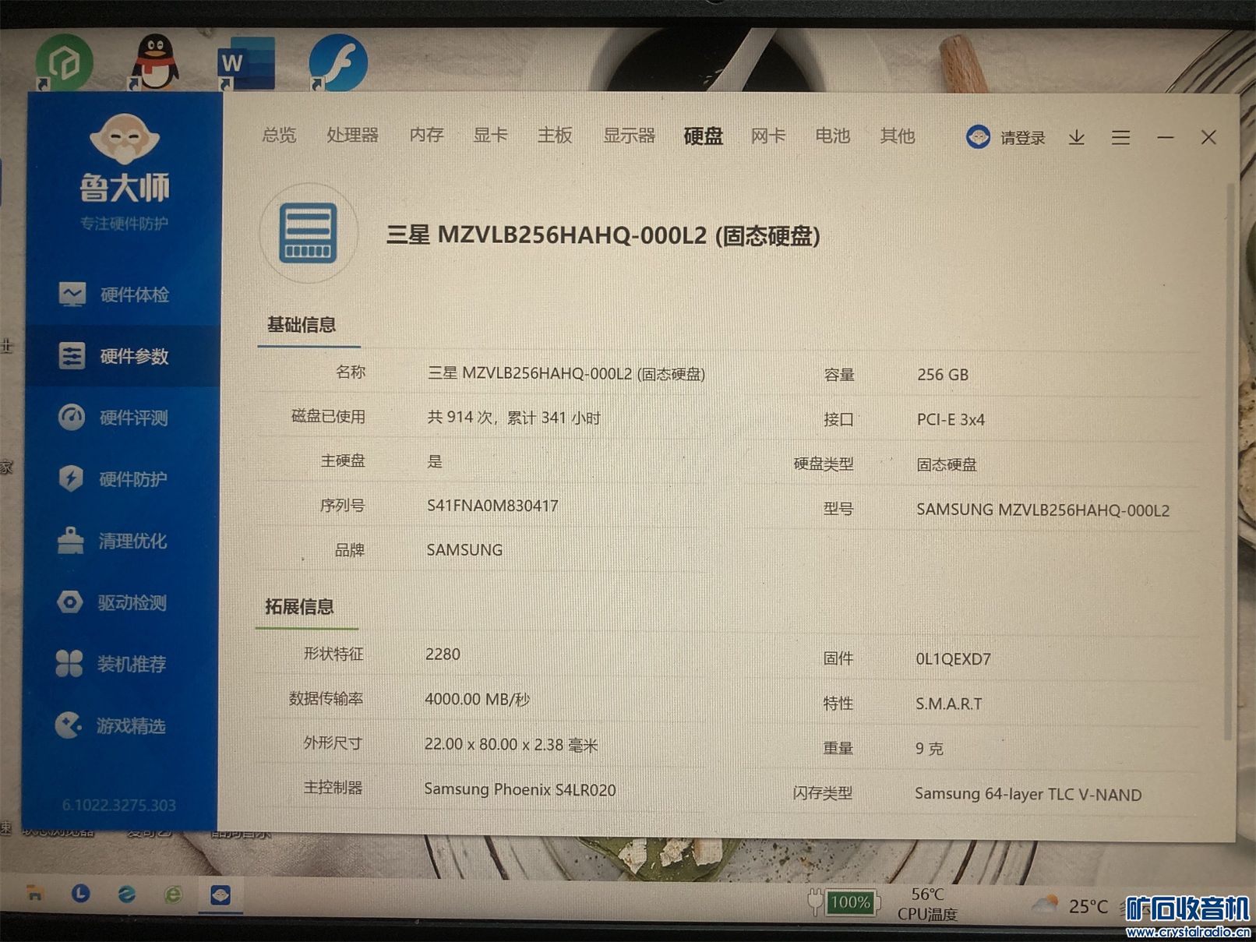The image size is (1256, 942).
Task: Click model SAMSUNG MZVLB256HAHQ-000L2 value
Action: click(1043, 510)
